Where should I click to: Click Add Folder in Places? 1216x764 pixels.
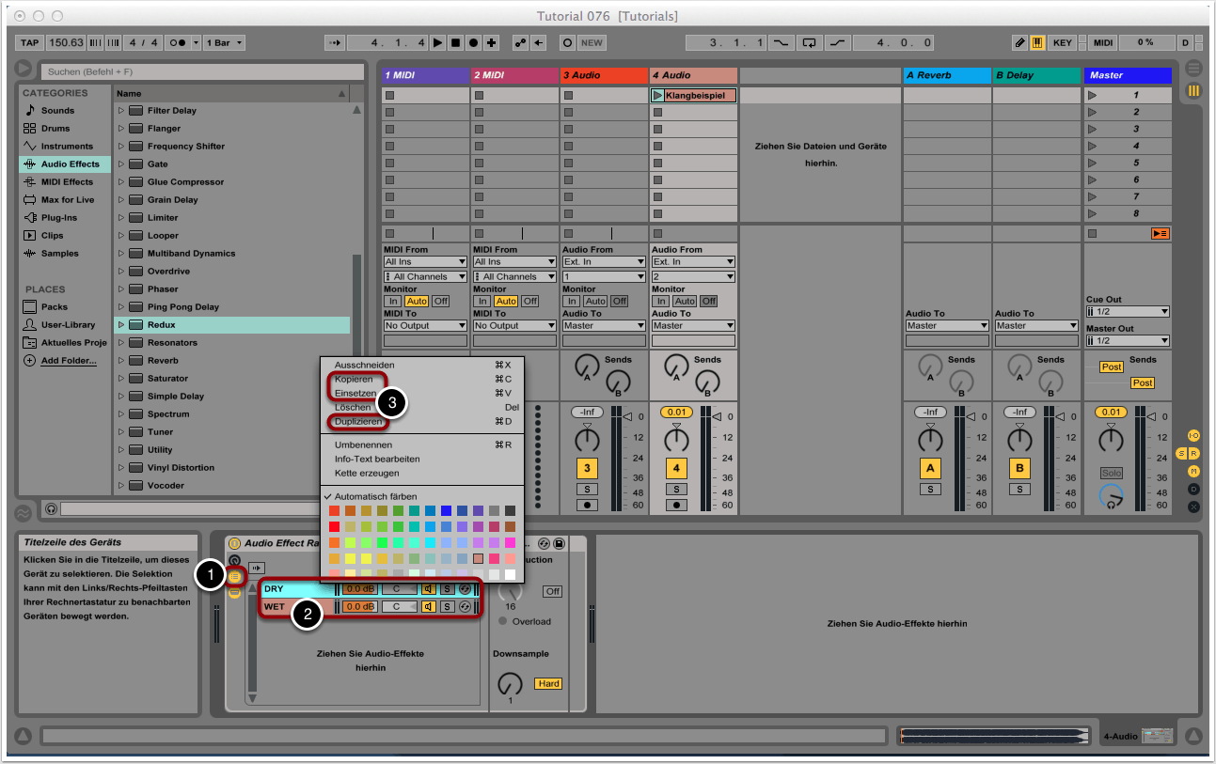[x=68, y=361]
